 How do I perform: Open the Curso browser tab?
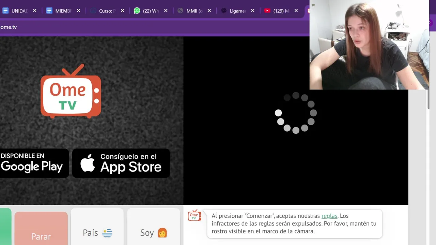107,11
